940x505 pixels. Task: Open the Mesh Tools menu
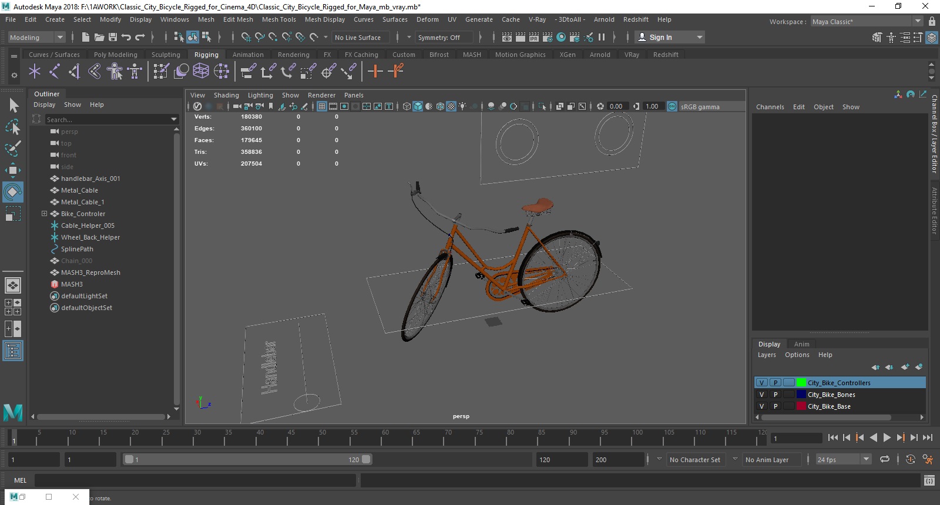[278, 19]
